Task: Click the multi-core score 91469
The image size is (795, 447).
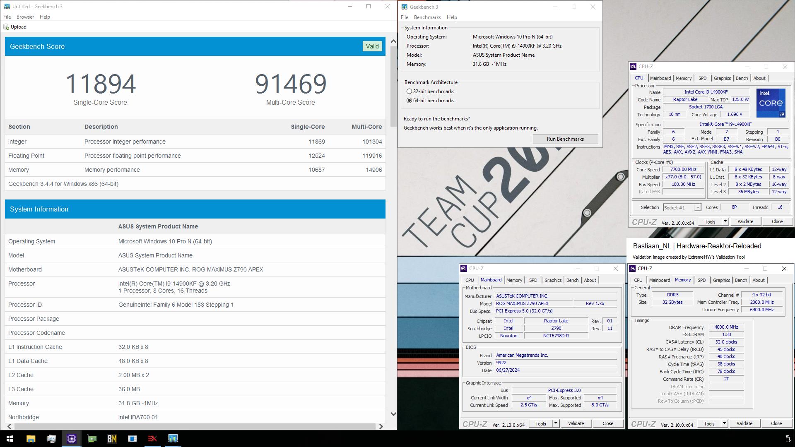Action: [291, 84]
